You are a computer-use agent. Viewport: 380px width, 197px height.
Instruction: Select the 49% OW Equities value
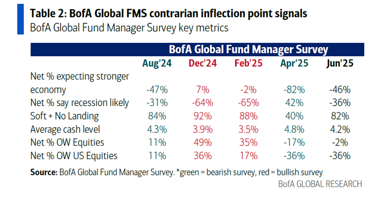(x=202, y=143)
